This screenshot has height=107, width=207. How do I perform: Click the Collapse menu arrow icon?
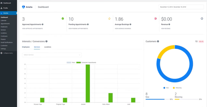pos(1,53)
